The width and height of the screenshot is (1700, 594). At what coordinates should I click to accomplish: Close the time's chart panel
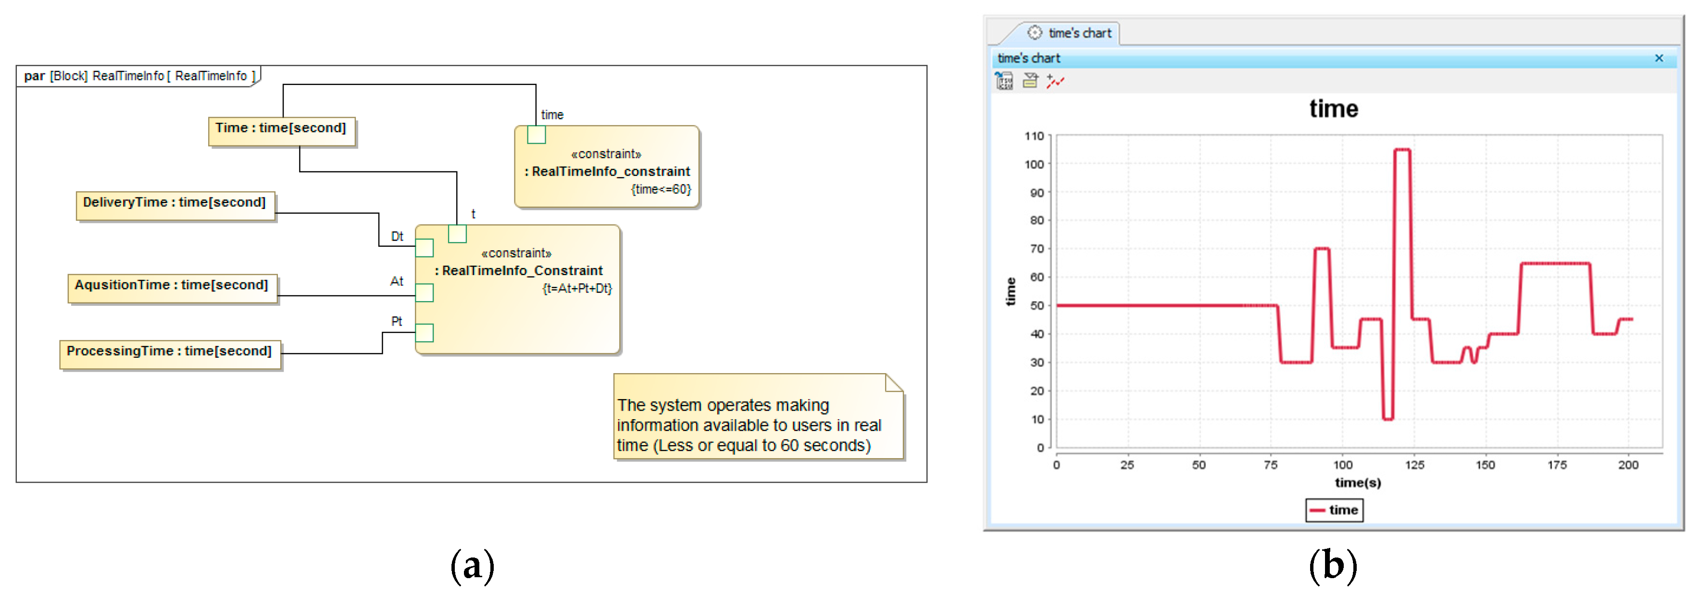[x=1659, y=58]
